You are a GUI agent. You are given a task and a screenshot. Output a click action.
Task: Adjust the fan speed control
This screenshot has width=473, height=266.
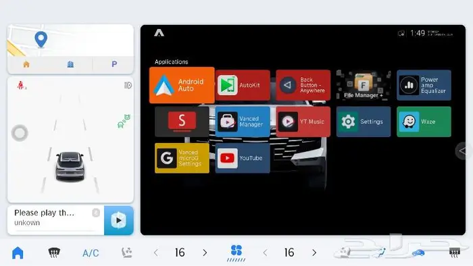tap(236, 252)
